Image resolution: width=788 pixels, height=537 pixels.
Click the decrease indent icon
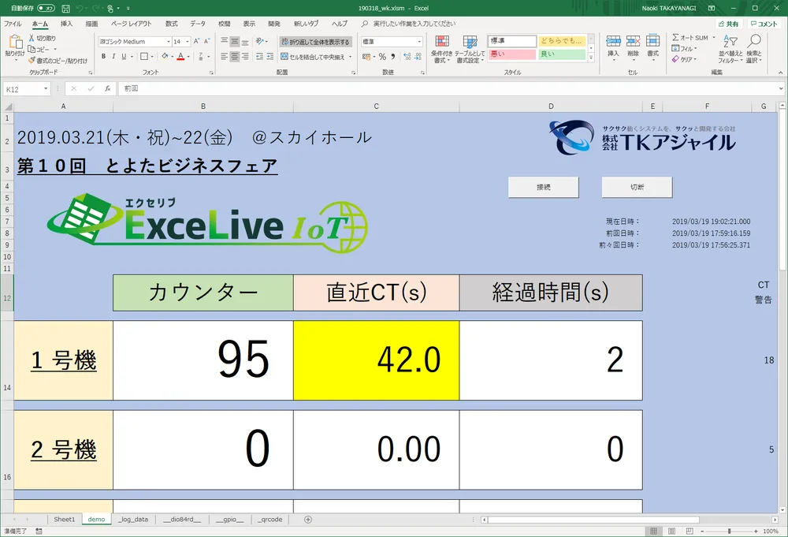pos(259,56)
